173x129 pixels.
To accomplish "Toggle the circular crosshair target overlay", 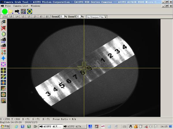I will [3, 94].
